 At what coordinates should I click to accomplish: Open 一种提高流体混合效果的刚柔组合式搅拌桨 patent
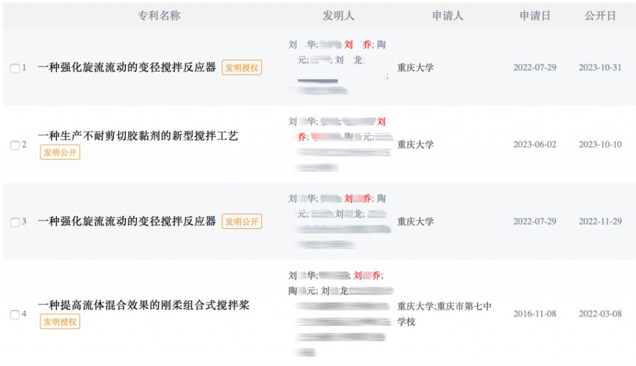point(143,305)
